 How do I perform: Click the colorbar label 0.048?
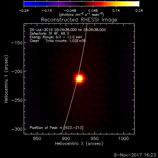(93, 10)
